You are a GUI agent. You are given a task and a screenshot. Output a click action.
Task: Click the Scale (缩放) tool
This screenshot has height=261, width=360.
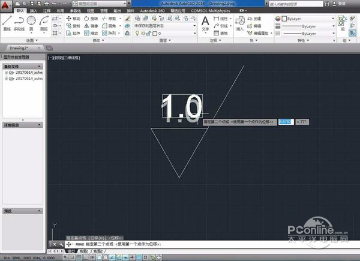pyautogui.click(x=91, y=33)
